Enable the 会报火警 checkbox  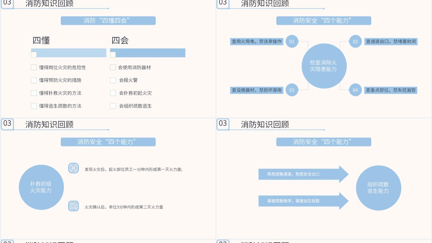coord(113,80)
